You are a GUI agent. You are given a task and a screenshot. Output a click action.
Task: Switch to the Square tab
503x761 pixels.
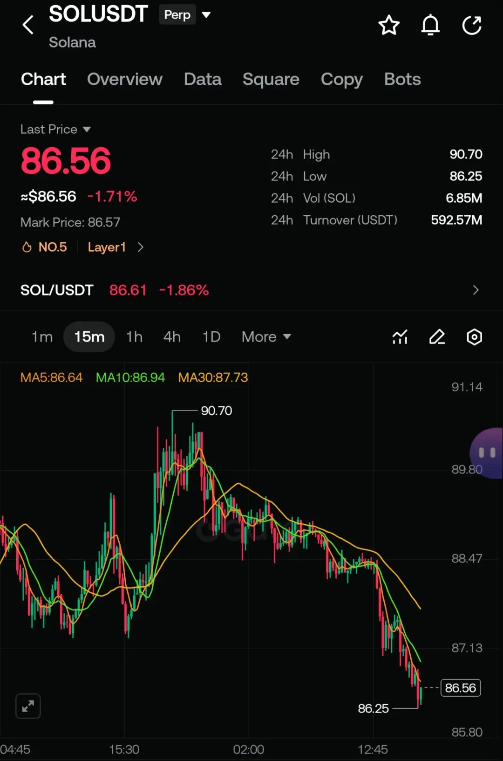(x=271, y=79)
